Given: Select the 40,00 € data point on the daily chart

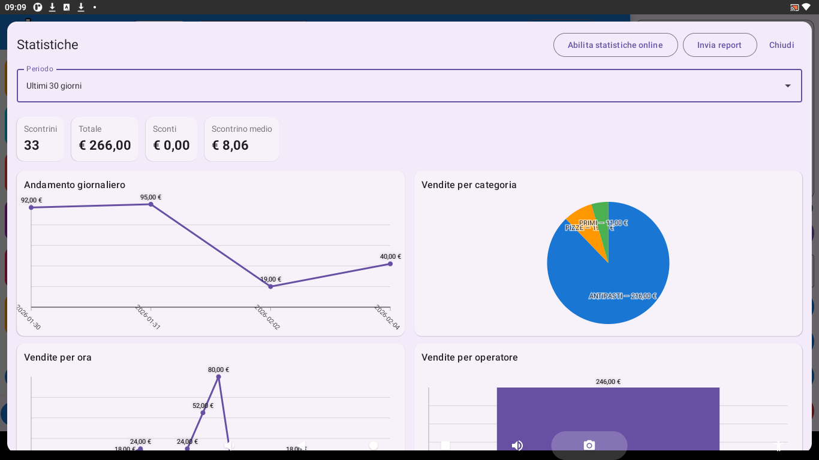Looking at the screenshot, I should click(x=390, y=264).
